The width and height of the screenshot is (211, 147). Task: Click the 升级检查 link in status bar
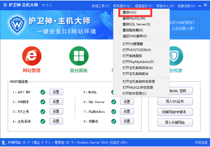click(x=201, y=142)
